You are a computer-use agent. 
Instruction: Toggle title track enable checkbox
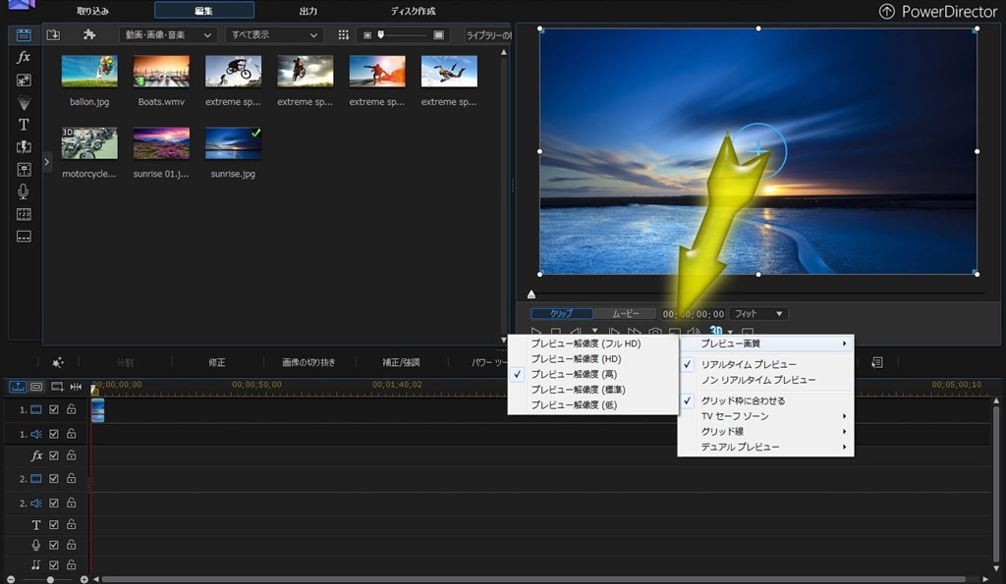pos(54,525)
